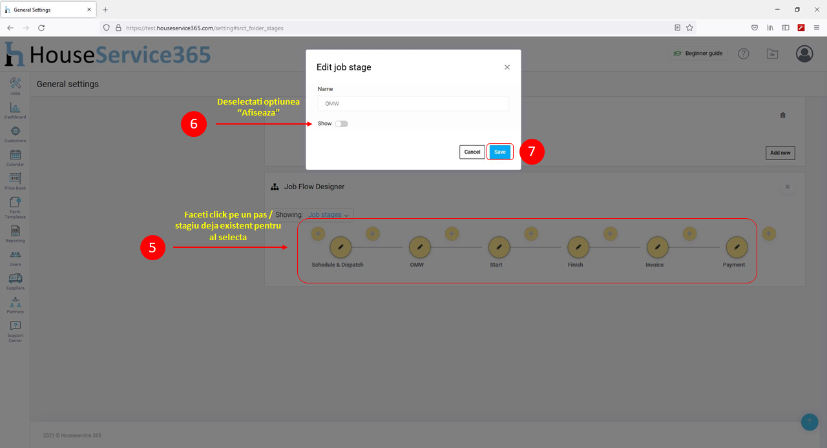Toggle the Show switch in dialog

click(x=341, y=124)
